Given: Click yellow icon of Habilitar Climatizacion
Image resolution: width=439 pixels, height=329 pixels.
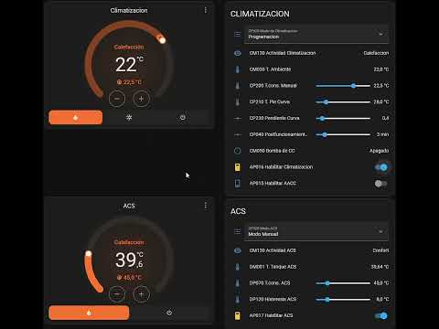Looking at the screenshot, I should coord(238,167).
